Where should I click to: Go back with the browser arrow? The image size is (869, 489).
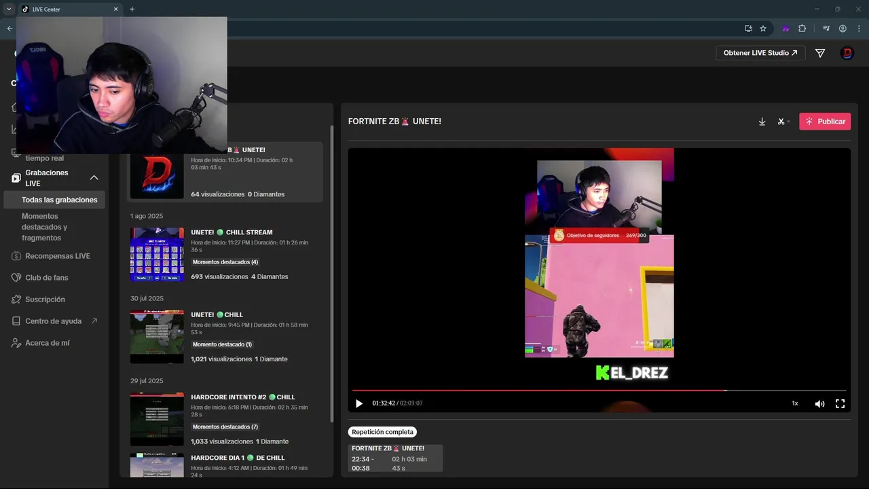[x=10, y=29]
